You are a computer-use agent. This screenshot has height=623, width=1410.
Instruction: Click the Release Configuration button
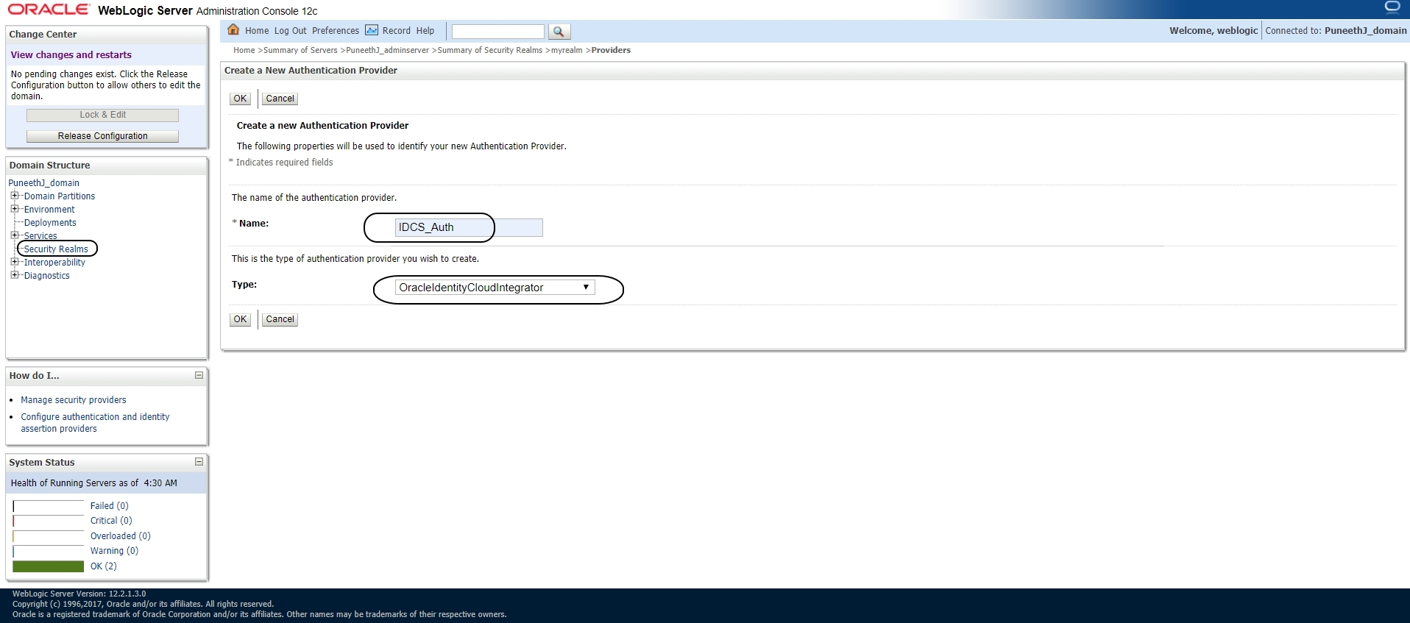(103, 136)
